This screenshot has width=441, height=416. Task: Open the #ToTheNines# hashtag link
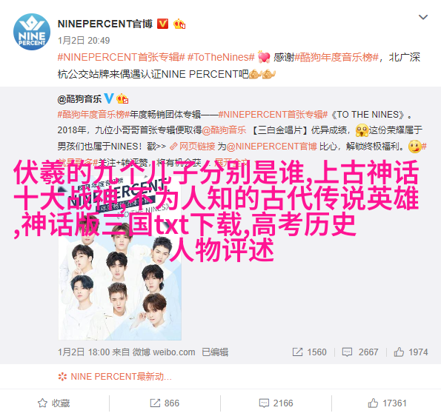pyautogui.click(x=221, y=57)
